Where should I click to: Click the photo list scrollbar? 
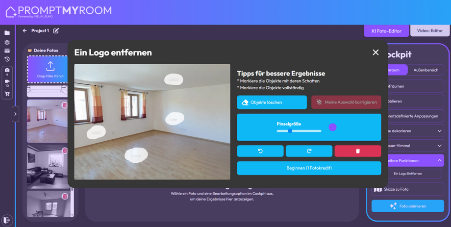click(72, 202)
